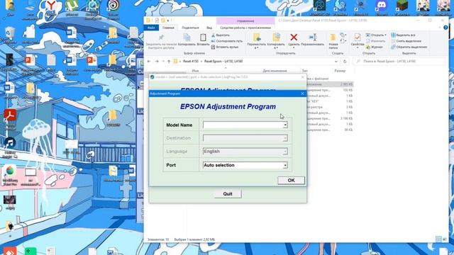
Task: Open the Model Name dropdown
Action: click(245, 125)
